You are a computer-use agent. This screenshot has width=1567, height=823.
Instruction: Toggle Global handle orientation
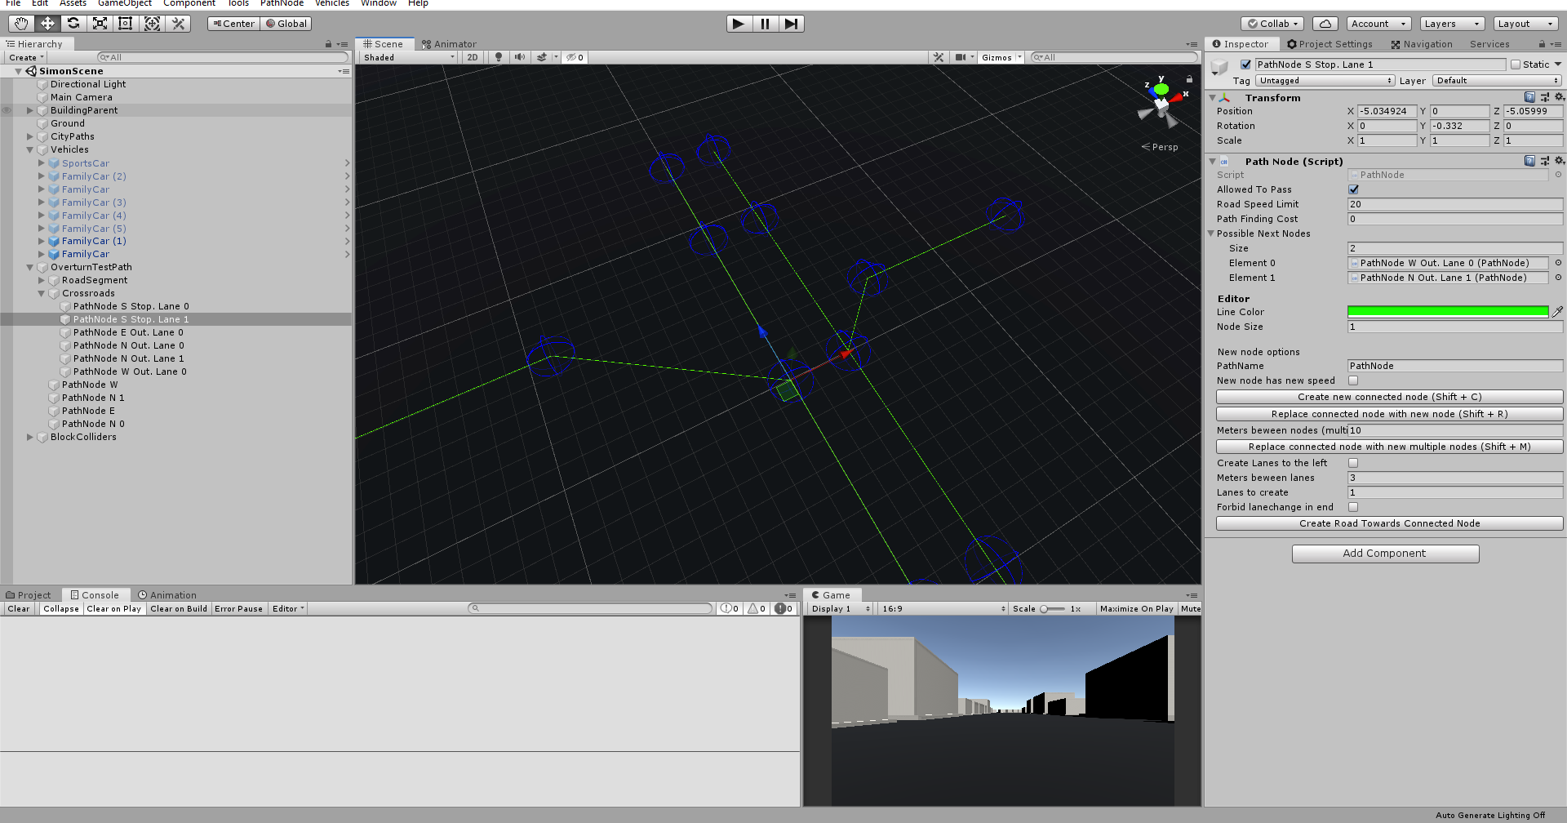(286, 24)
